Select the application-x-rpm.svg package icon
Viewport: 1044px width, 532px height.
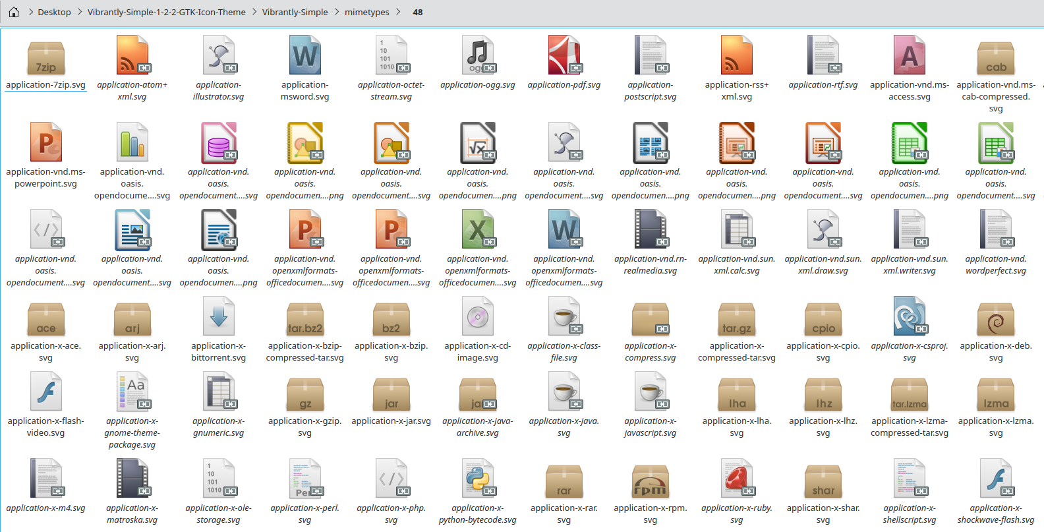pyautogui.click(x=651, y=480)
